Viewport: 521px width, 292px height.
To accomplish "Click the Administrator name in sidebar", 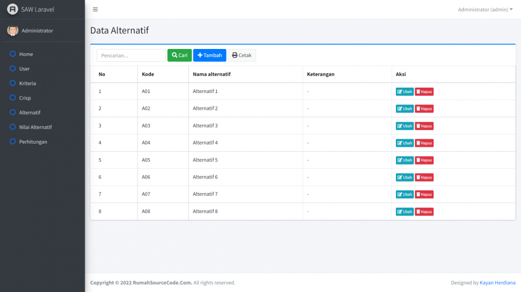I will [37, 31].
